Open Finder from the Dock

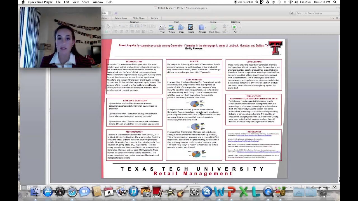36,192
